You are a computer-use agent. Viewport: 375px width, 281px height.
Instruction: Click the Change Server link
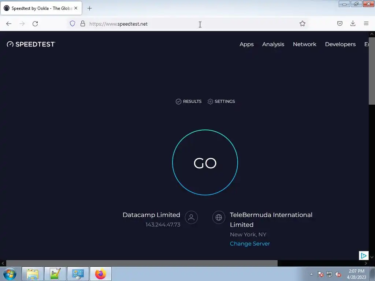[250, 243]
